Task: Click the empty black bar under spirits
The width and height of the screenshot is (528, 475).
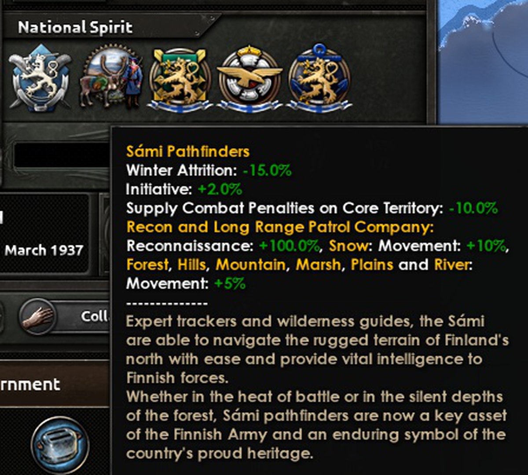Action: coord(62,155)
